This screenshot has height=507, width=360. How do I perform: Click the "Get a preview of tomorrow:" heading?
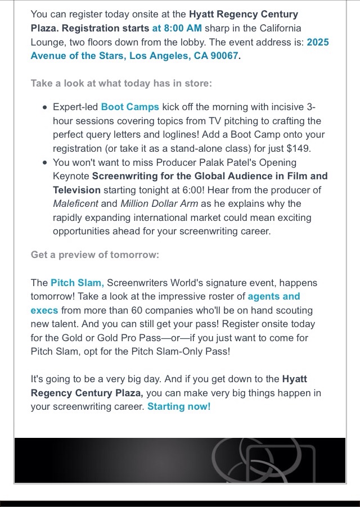pos(95,254)
